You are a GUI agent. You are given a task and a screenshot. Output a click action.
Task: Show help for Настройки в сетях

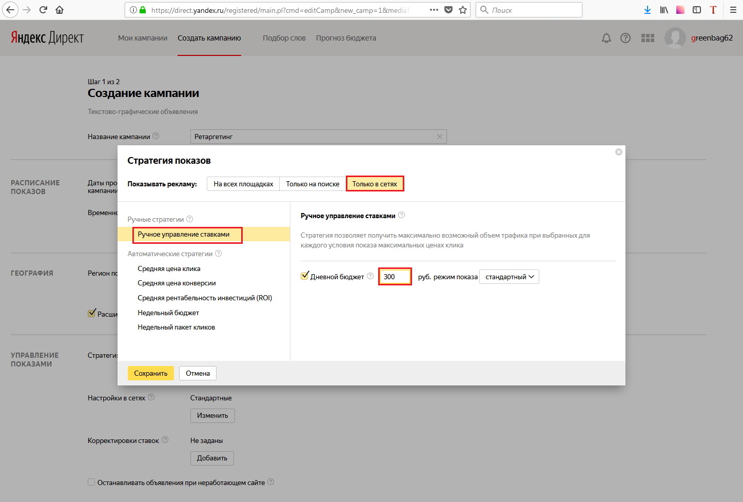pyautogui.click(x=151, y=397)
